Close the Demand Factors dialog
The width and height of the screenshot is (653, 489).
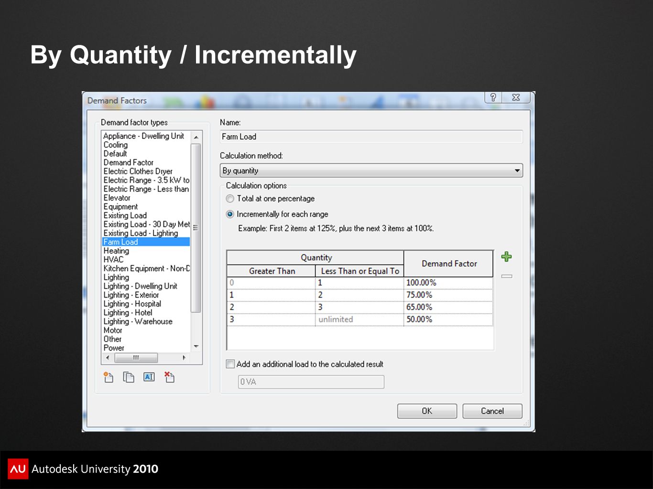516,97
